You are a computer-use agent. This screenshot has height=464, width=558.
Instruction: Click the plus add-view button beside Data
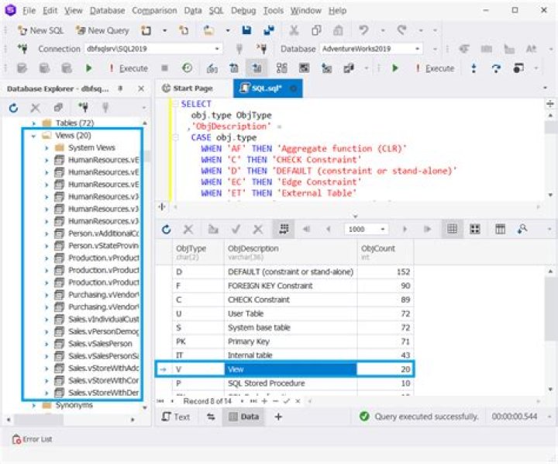click(x=278, y=417)
